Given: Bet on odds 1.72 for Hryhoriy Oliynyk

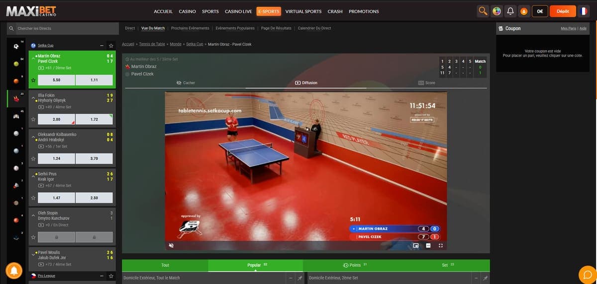Looking at the screenshot, I should (x=95, y=119).
